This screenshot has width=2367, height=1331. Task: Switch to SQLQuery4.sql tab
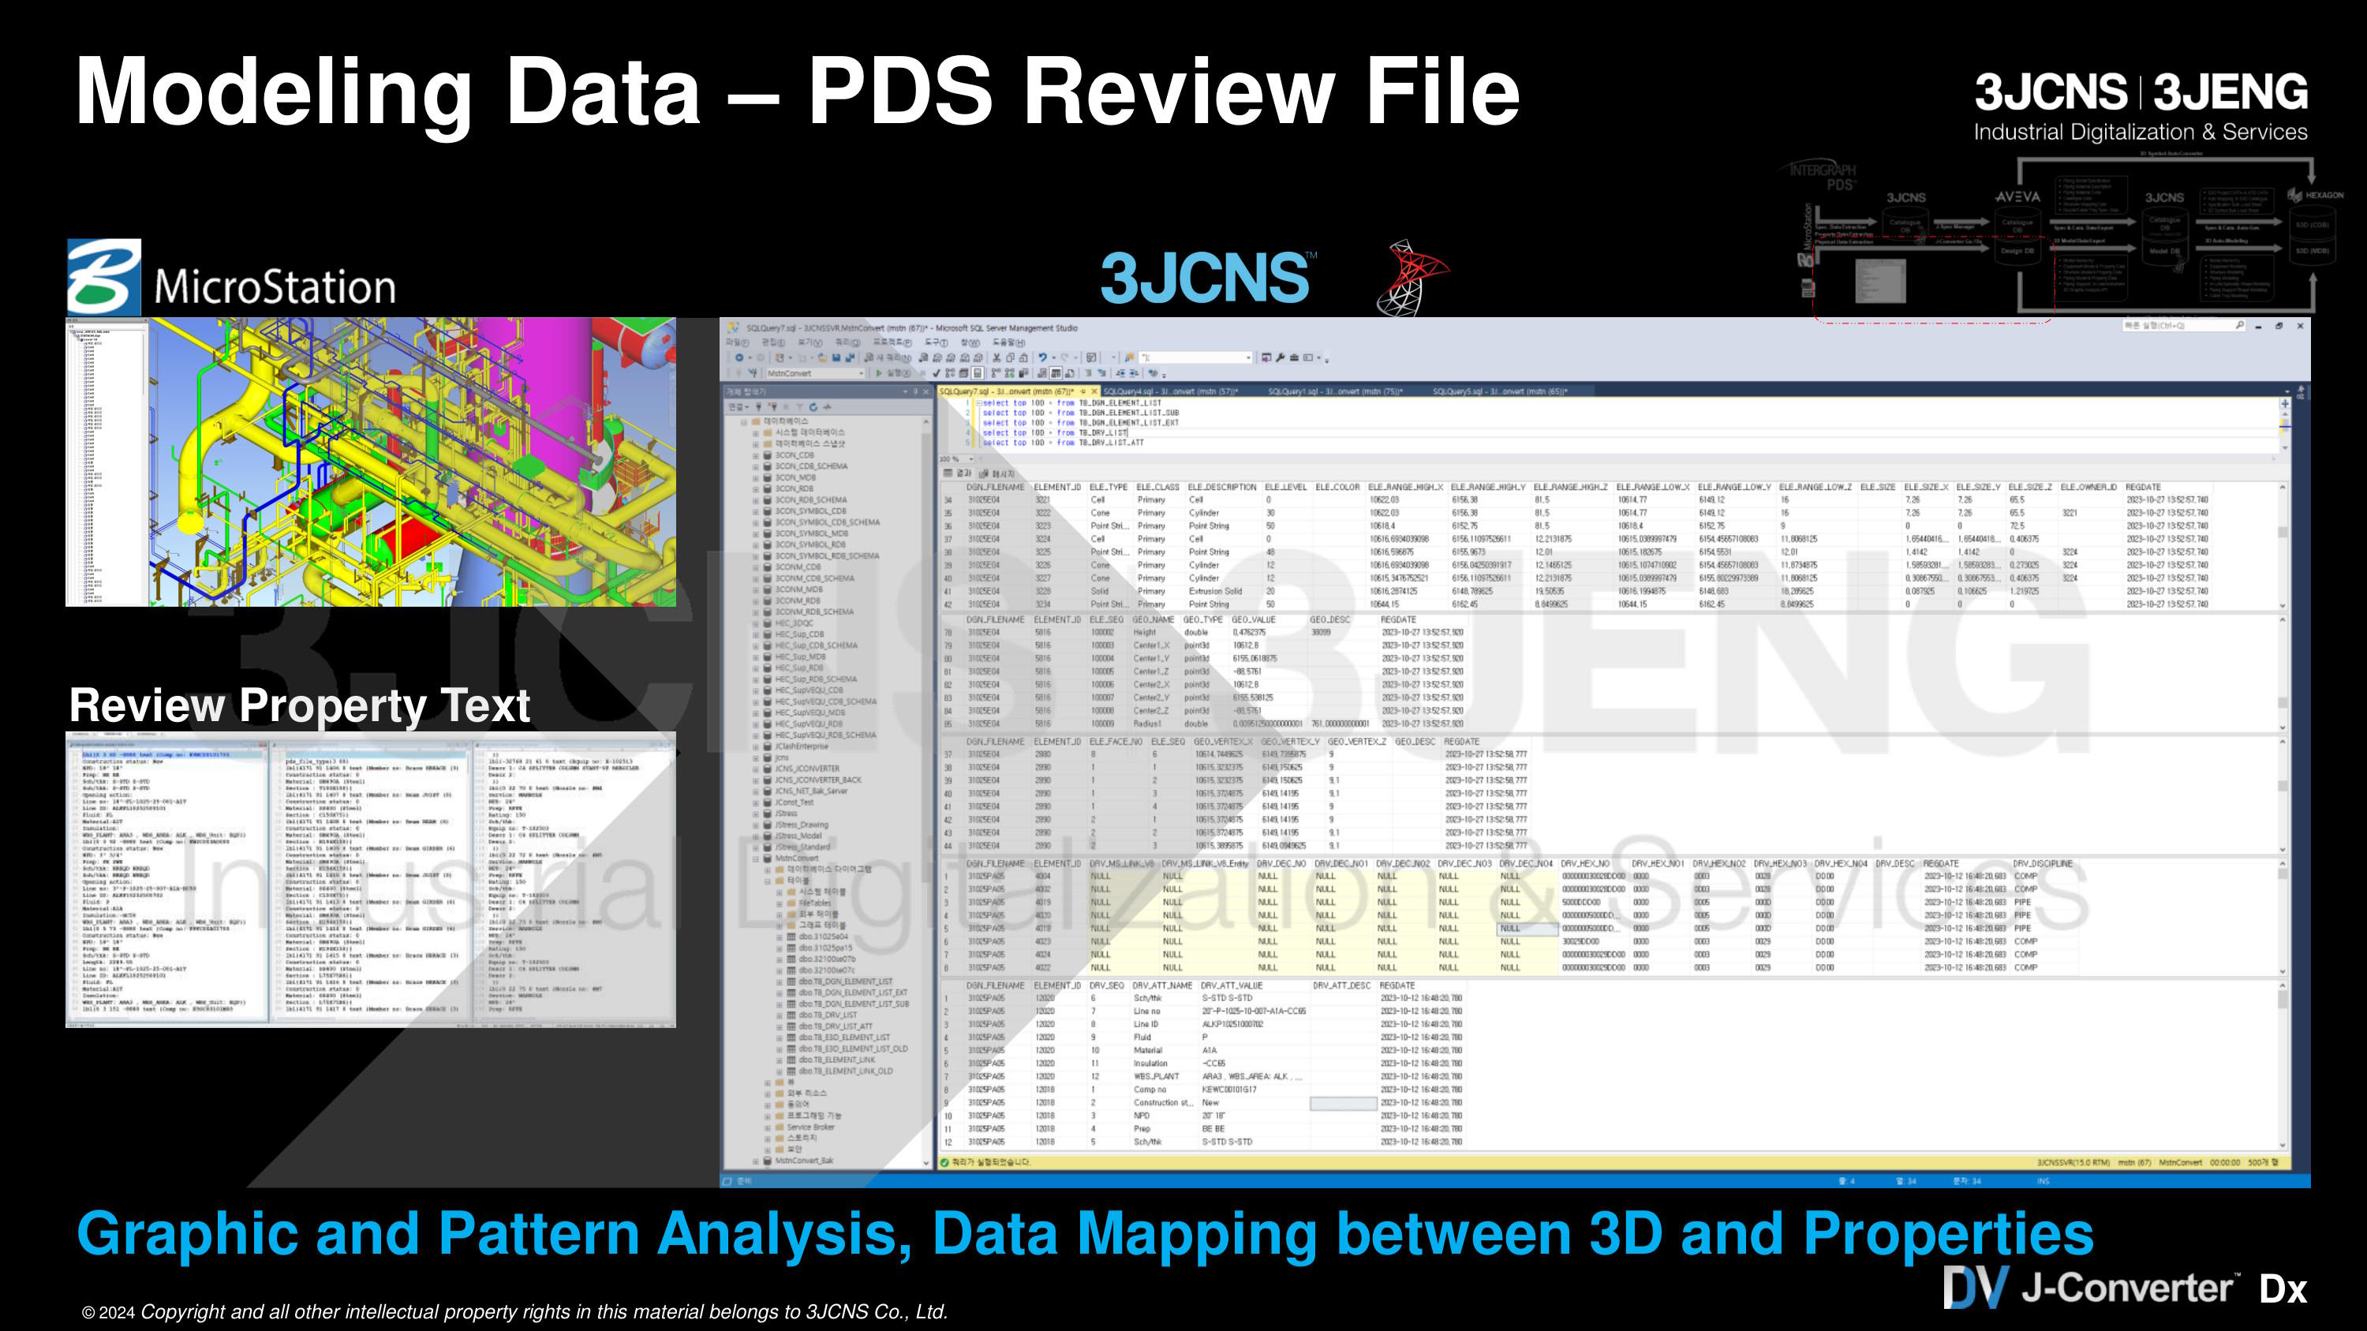[1172, 392]
